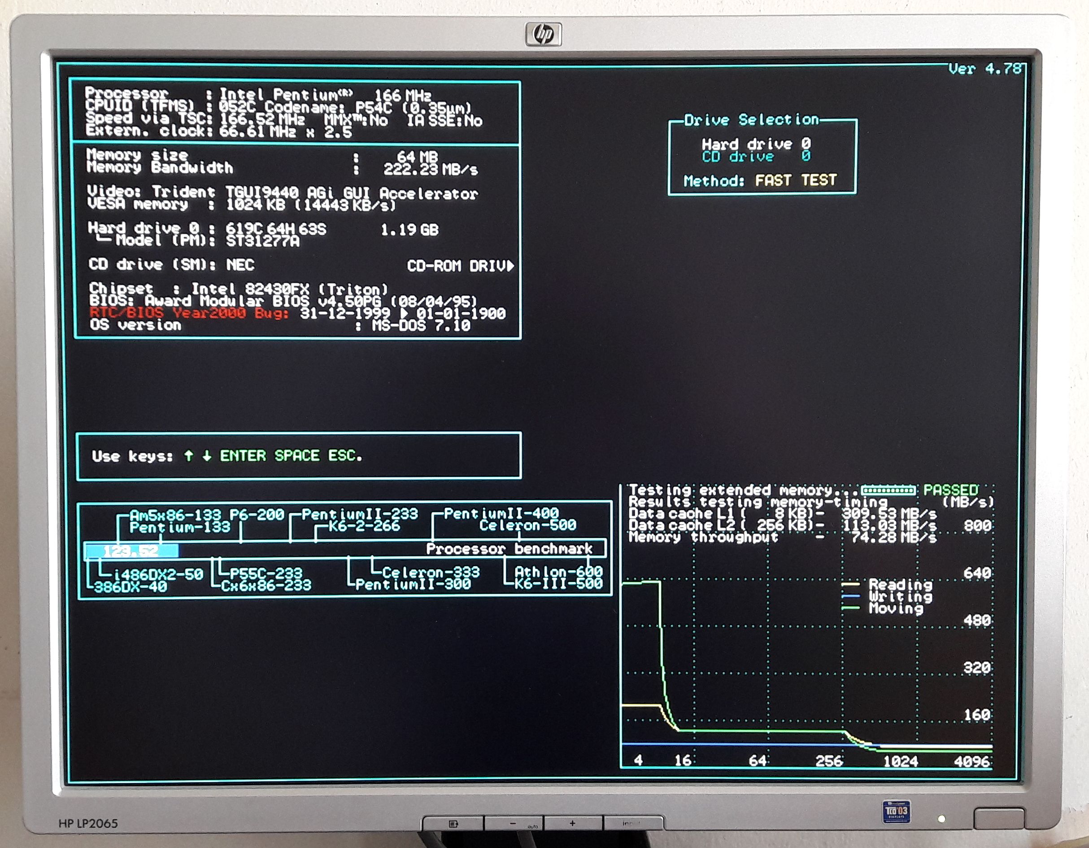Click the 'Cx6x86-233' benchmark label
1089x848 pixels.
click(x=266, y=585)
